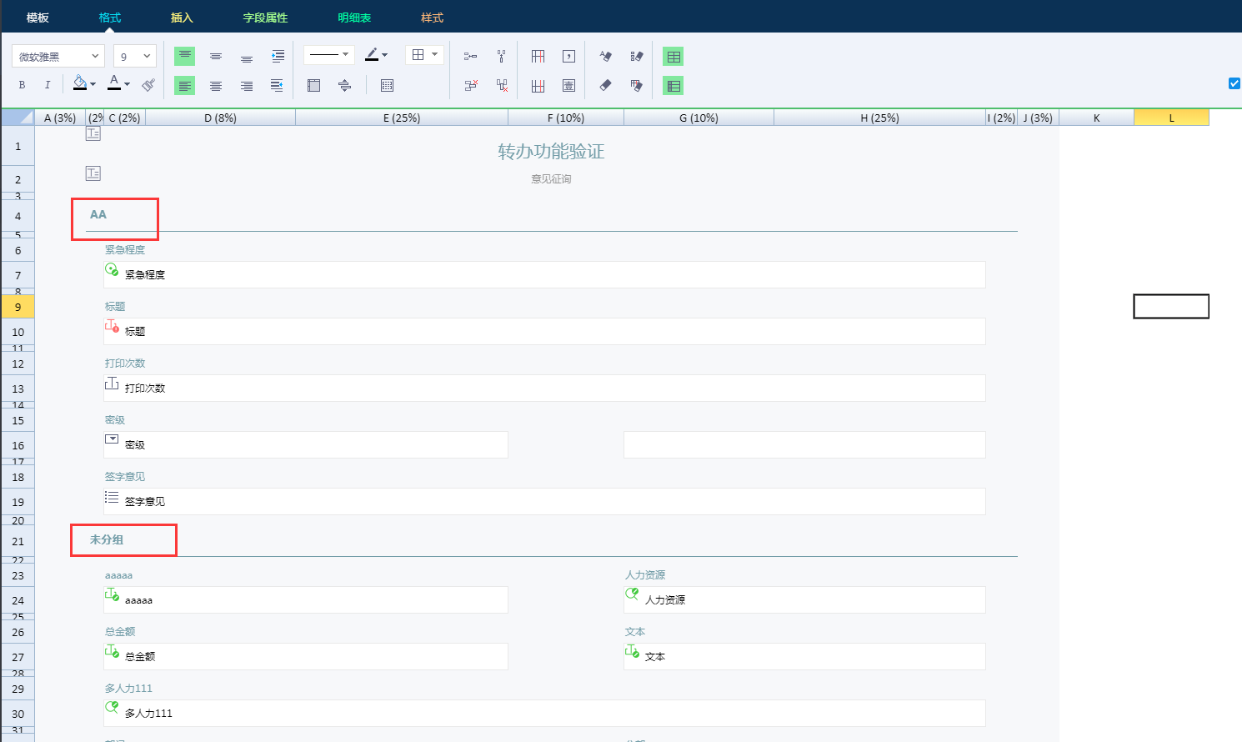The image size is (1242, 742).
Task: Open the 字段属性 tab
Action: pyautogui.click(x=265, y=18)
